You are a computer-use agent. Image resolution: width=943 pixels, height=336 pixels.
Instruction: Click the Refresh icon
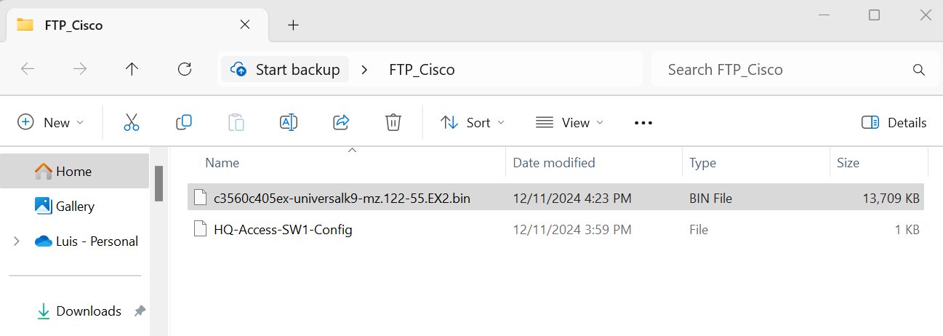pos(185,69)
